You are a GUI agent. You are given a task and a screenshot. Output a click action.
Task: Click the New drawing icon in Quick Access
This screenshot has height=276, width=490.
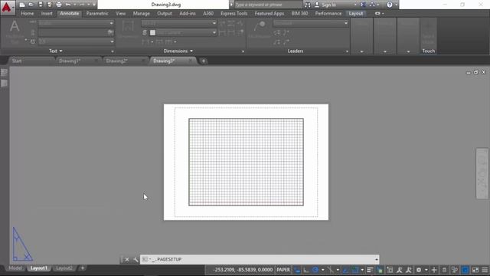tap(22, 5)
